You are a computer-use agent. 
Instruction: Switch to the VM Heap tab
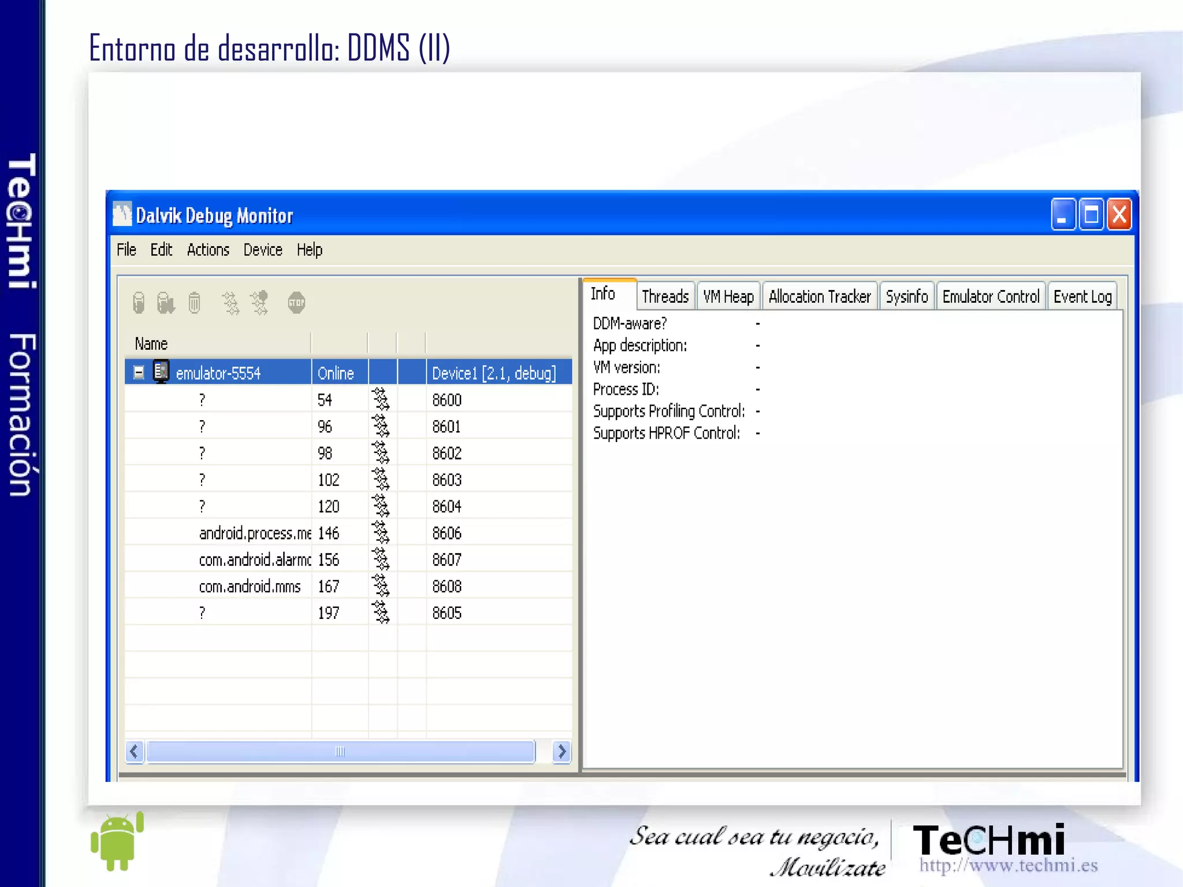(x=728, y=296)
